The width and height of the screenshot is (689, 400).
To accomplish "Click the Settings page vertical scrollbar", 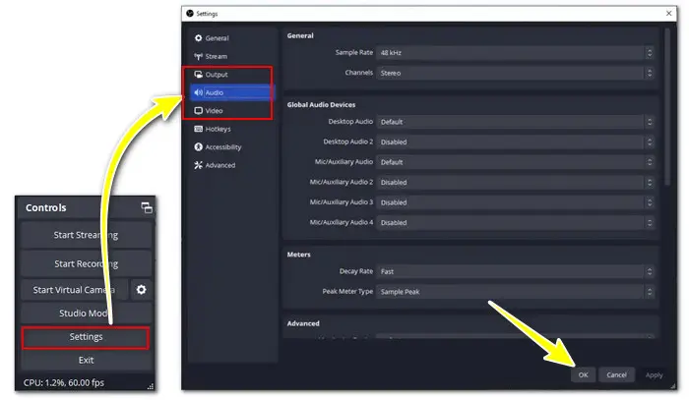I will (667, 107).
